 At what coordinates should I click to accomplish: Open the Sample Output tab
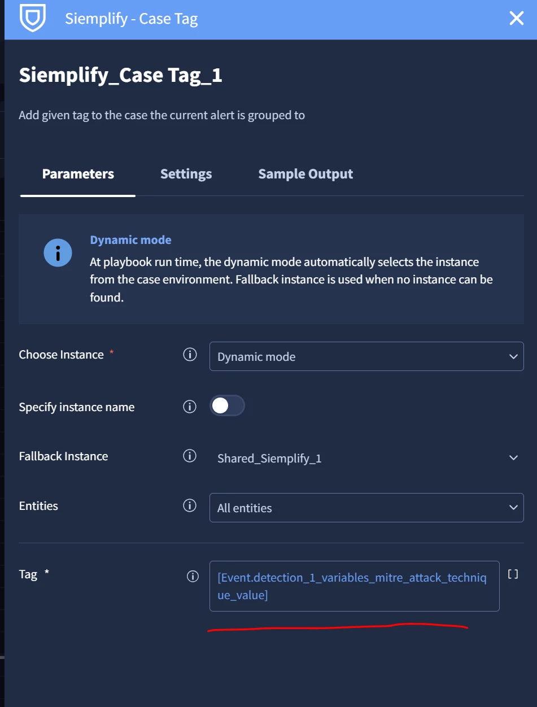[x=305, y=174]
